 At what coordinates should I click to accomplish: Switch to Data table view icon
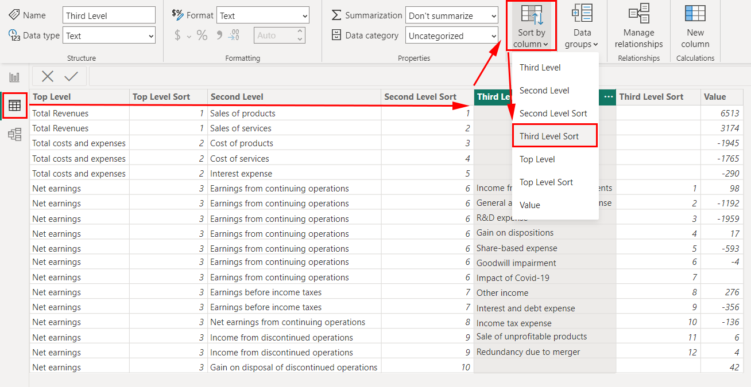point(14,105)
